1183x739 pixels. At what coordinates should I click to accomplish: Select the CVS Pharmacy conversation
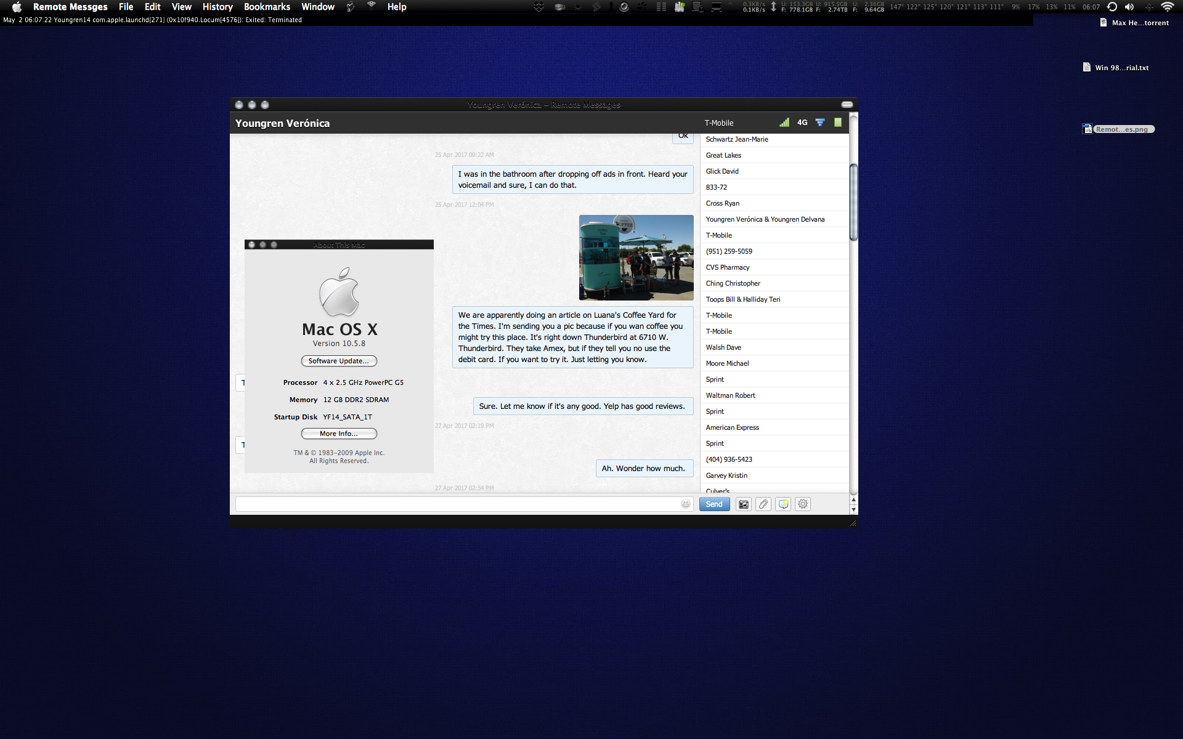[x=774, y=267]
